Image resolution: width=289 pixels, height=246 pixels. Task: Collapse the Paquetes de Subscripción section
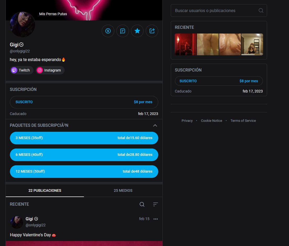(x=155, y=125)
